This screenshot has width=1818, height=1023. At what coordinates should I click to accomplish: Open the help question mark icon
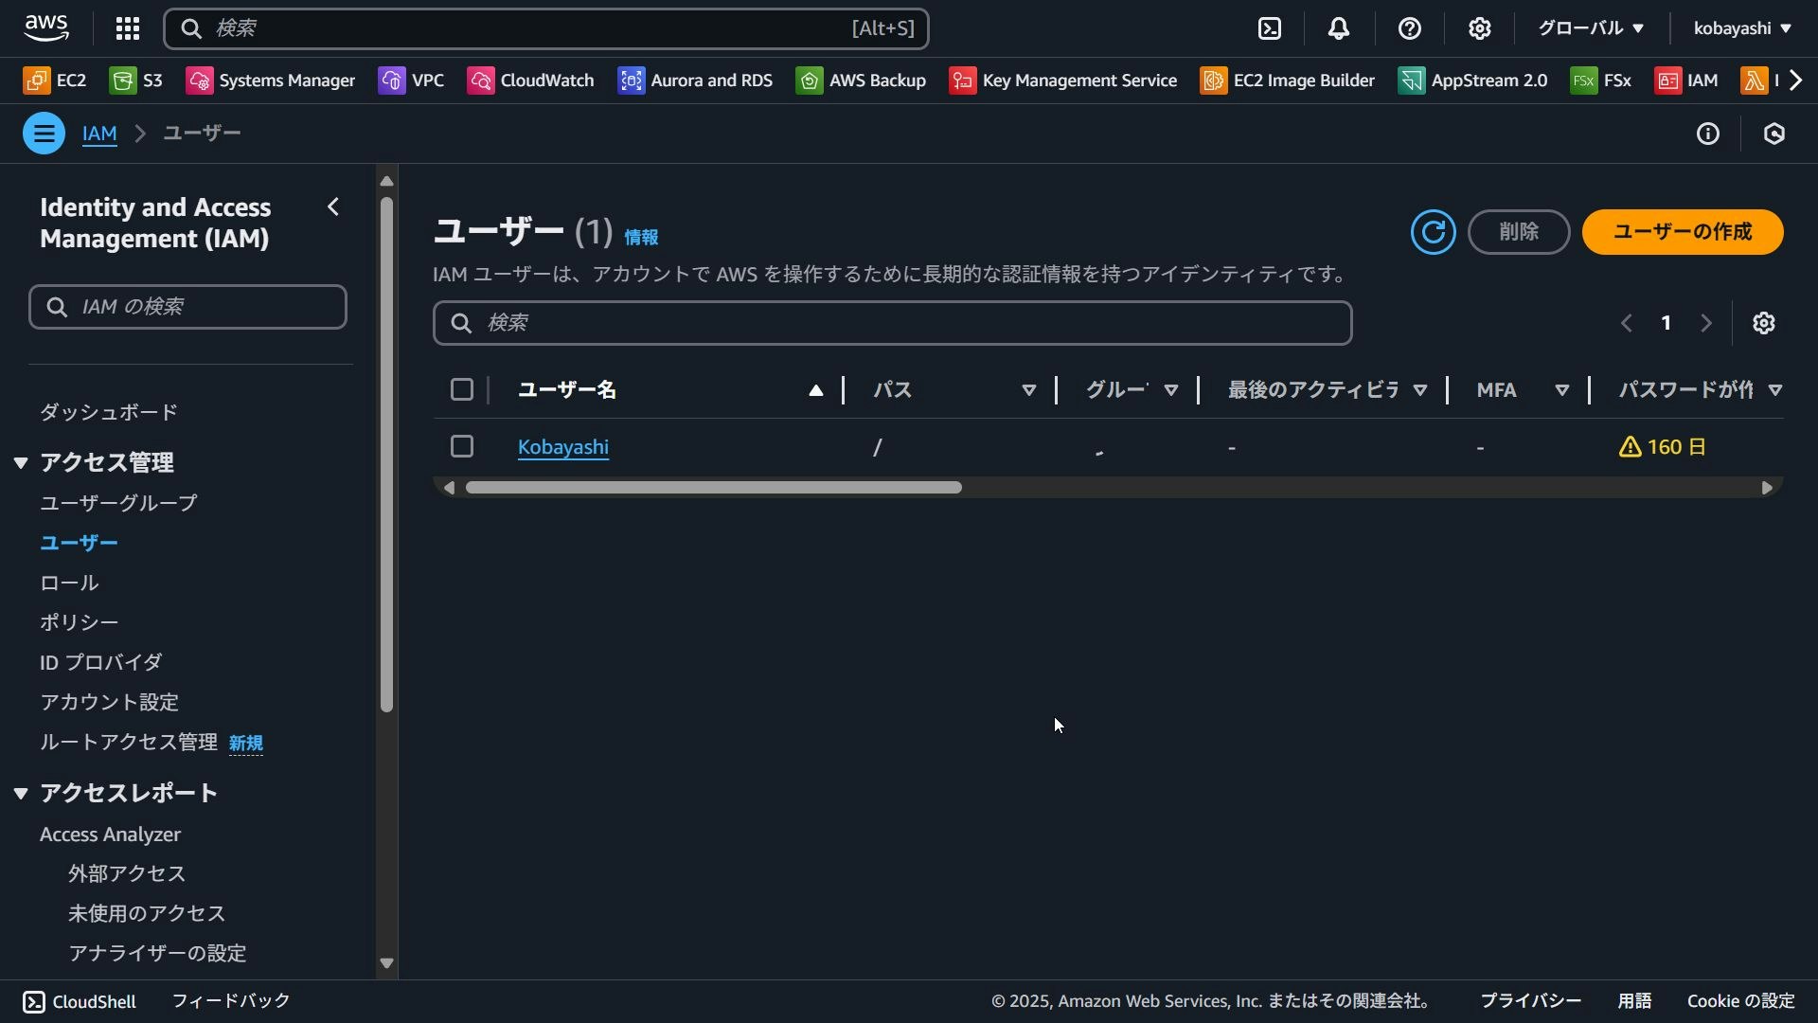[1410, 28]
